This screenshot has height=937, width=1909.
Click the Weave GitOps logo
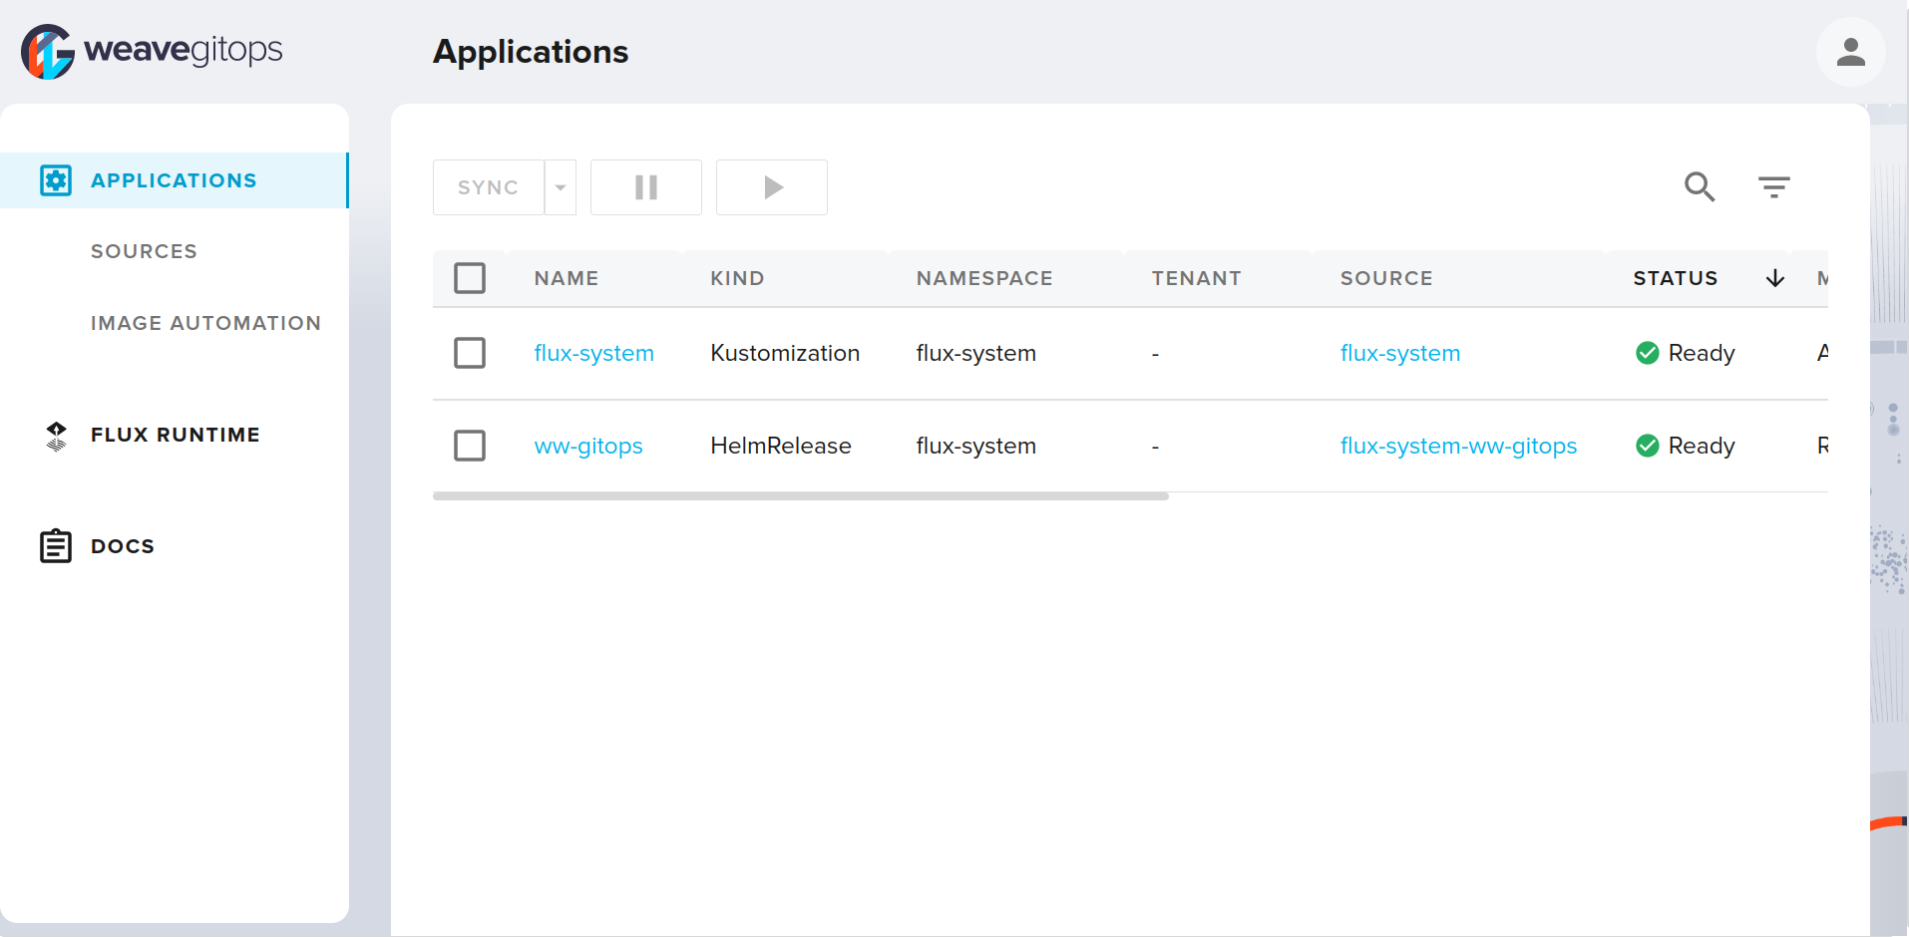pos(152,51)
